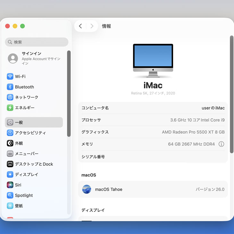Image resolution: width=234 pixels, height=234 pixels.
Task: Open the Siri icon in sidebar
Action: tap(10, 185)
